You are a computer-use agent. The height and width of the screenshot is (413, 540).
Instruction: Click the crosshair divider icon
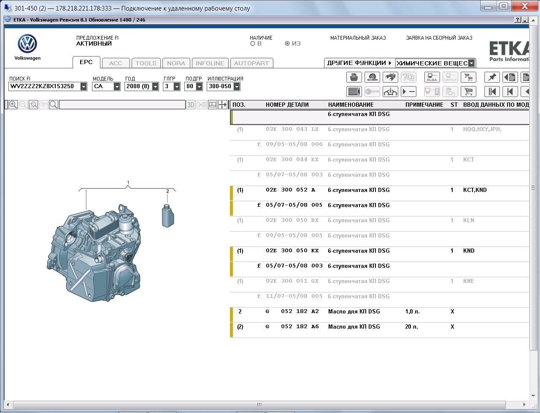223,105
